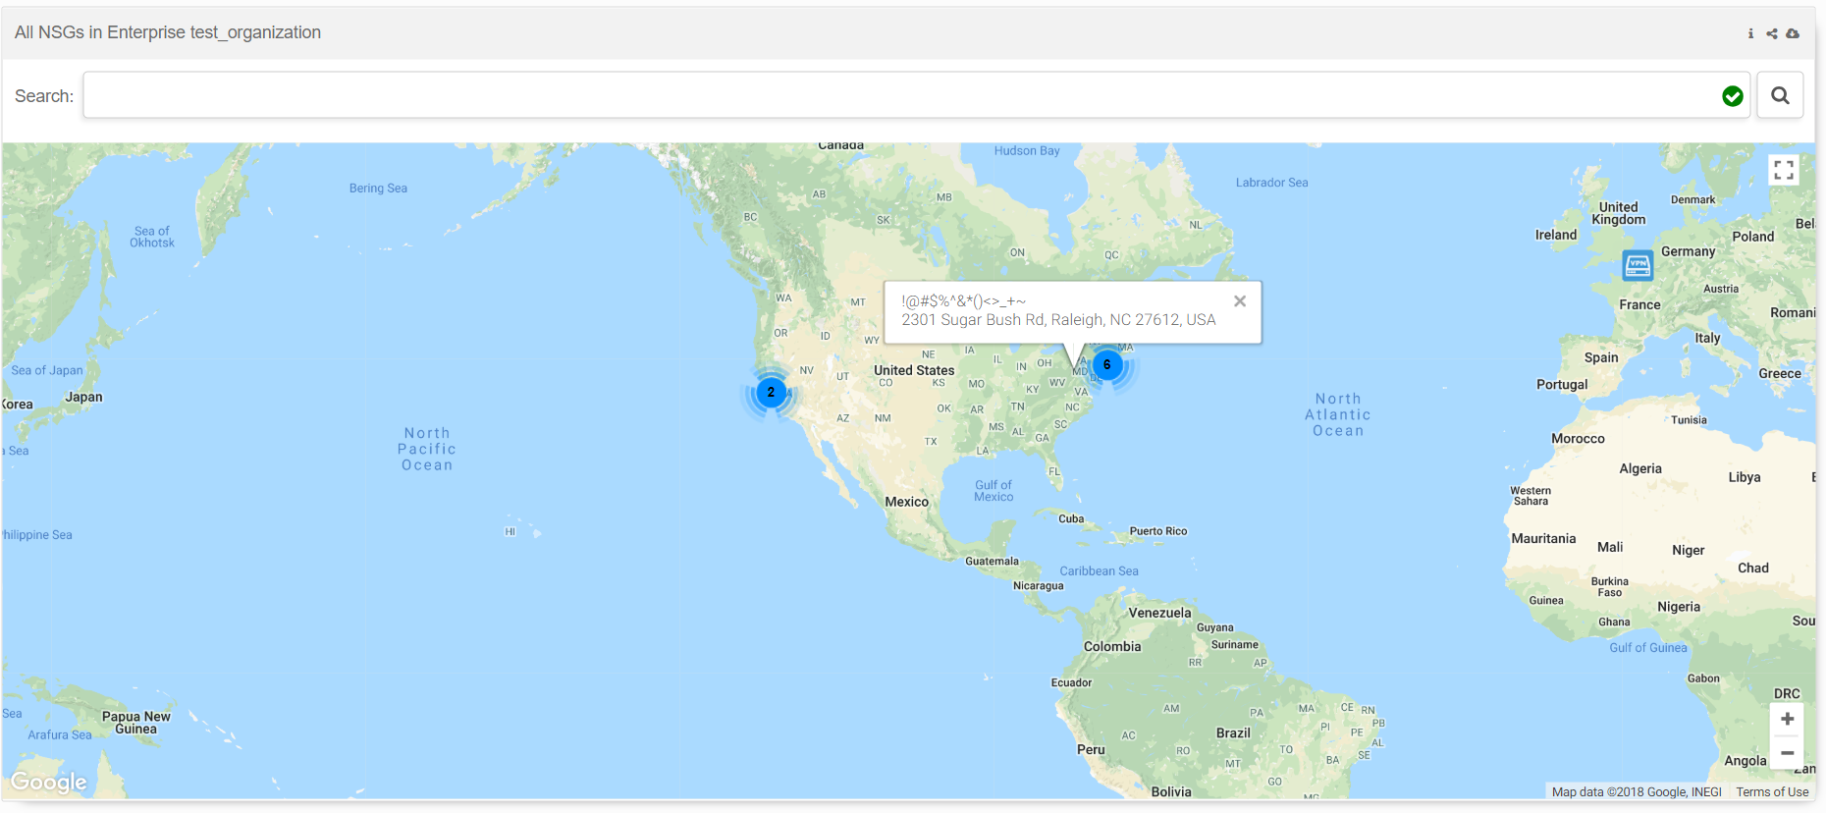Click the 'All NSGs in Enterprise test_organization' title

(x=168, y=32)
